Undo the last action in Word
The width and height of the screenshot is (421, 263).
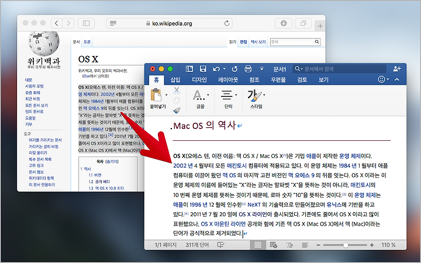[x=216, y=69]
